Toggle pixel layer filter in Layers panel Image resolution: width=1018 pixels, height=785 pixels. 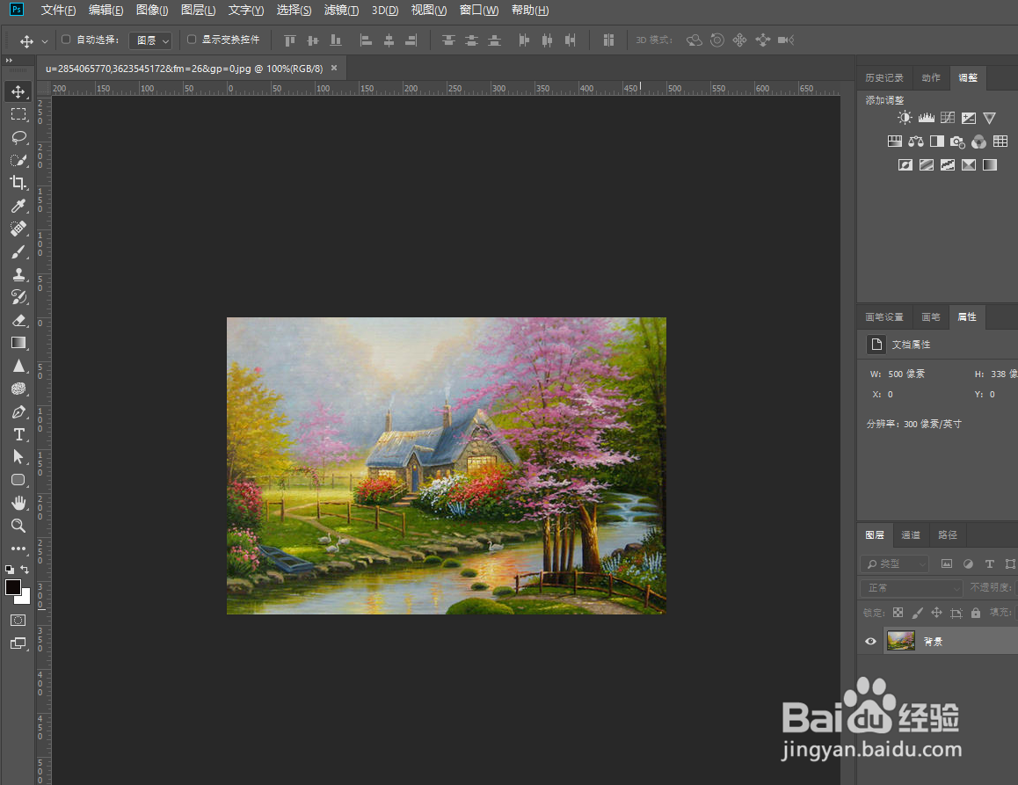[x=947, y=563]
